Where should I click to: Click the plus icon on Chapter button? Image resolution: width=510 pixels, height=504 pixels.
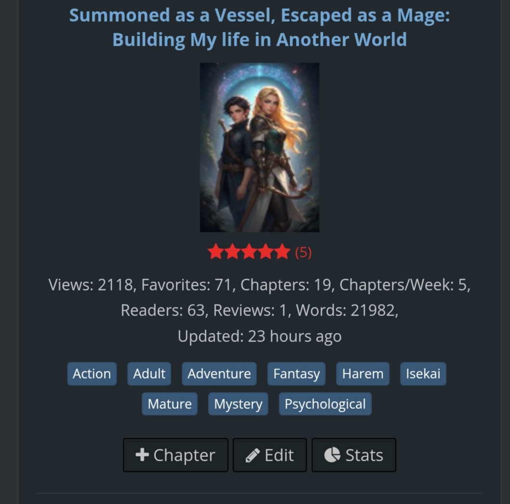pos(142,454)
